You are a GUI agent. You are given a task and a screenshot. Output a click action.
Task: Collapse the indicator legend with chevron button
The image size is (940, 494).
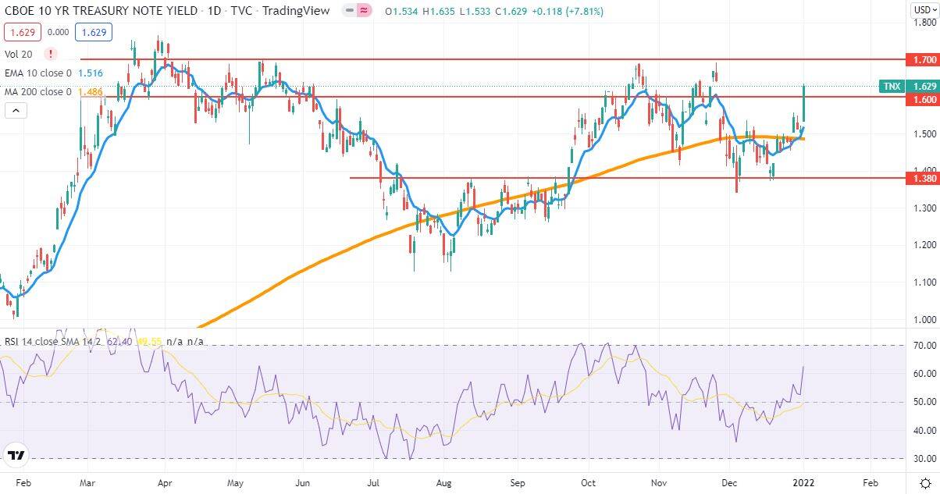click(16, 111)
